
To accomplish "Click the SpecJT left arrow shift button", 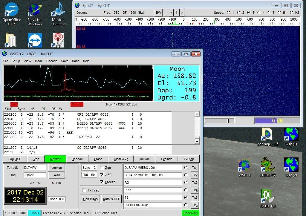I will click(171, 13).
